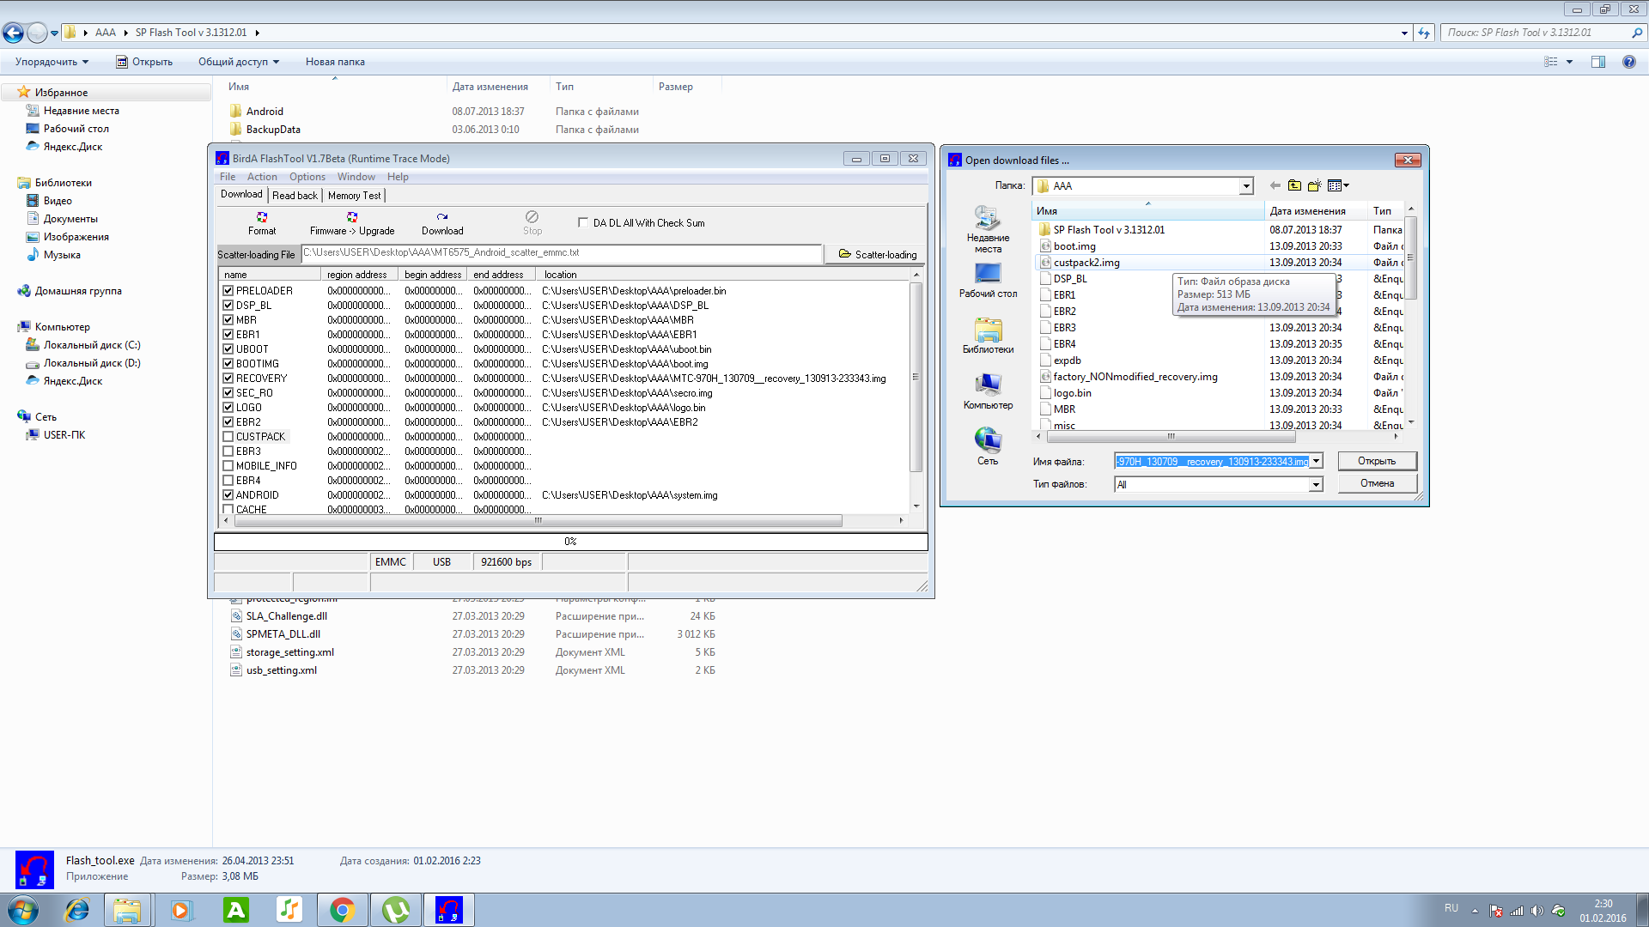Click the Отмена button
1649x927 pixels.
1376,483
